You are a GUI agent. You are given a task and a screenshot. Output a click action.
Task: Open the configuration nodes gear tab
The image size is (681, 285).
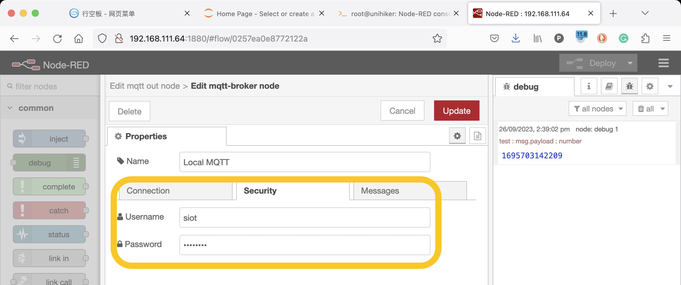(x=650, y=86)
